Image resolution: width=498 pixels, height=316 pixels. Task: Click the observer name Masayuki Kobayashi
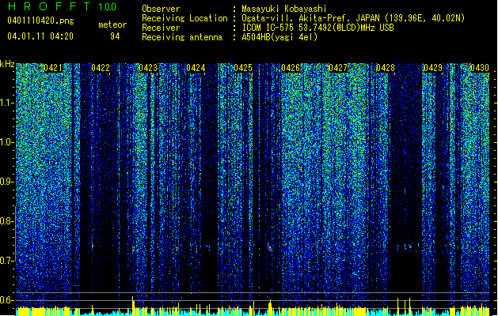tap(284, 9)
